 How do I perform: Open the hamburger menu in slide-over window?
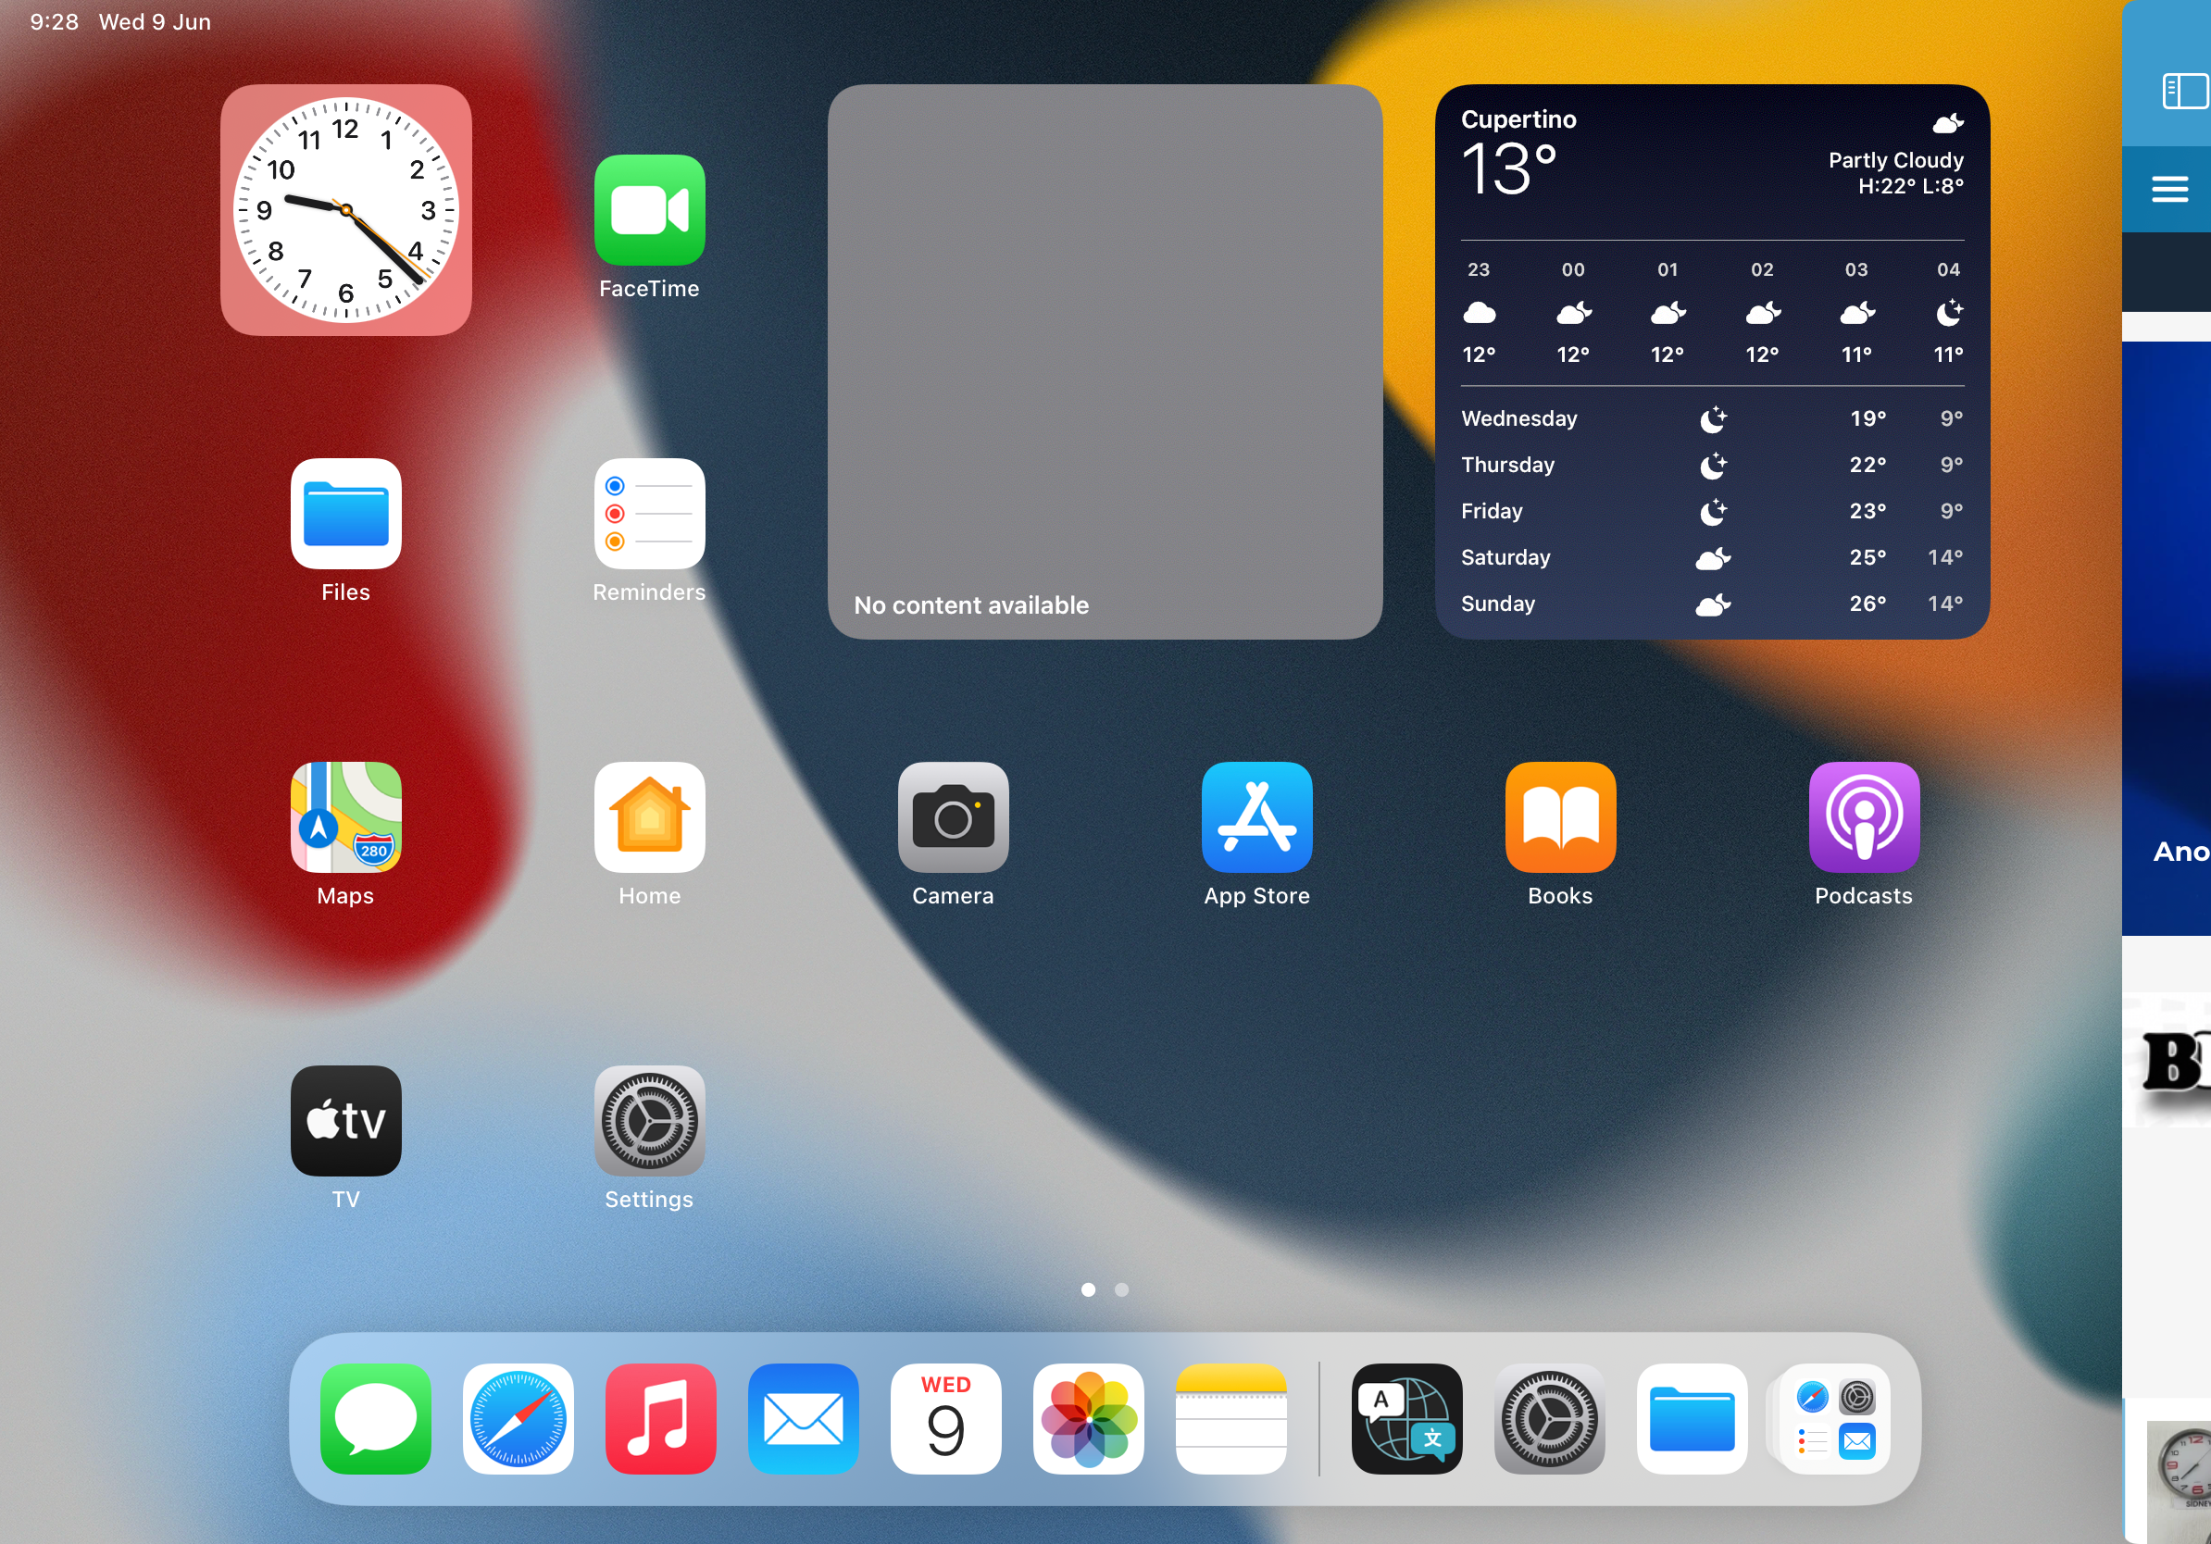(2169, 189)
